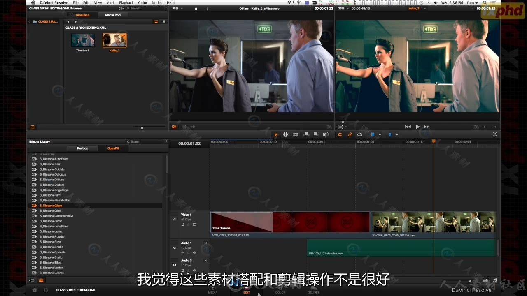Toggle Video 1 auto select icon
Image resolution: width=527 pixels, height=296 pixels.
coord(183,224)
